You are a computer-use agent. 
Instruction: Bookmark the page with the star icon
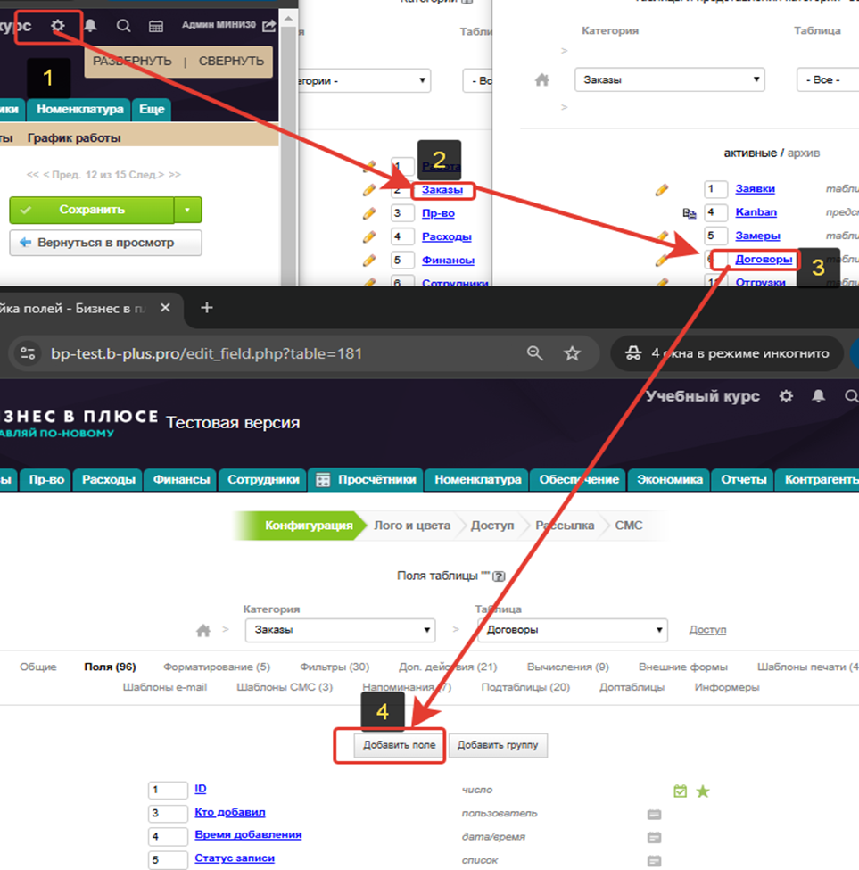(572, 353)
